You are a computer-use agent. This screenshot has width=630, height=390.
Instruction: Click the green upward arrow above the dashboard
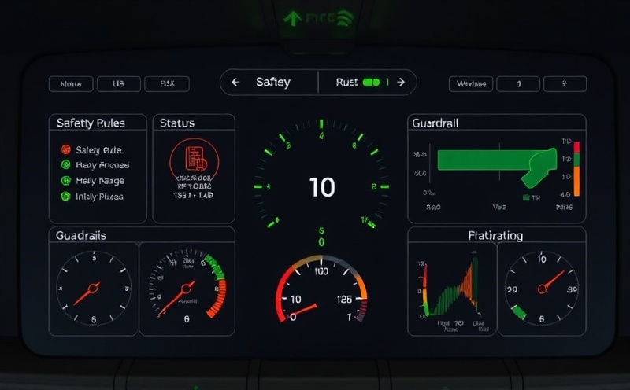tap(293, 18)
